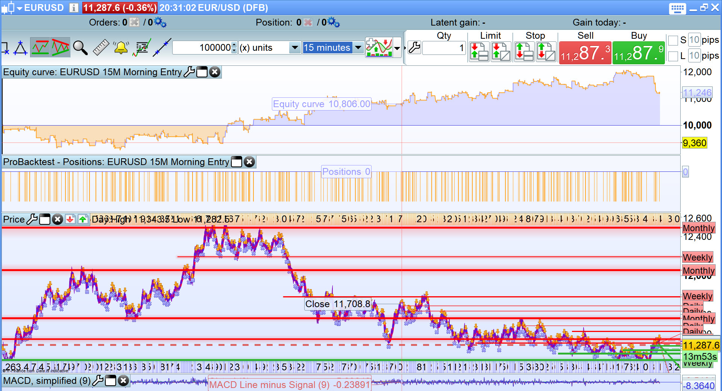
Task: Click the 9,360 yellow equity axis label
Action: [x=695, y=143]
